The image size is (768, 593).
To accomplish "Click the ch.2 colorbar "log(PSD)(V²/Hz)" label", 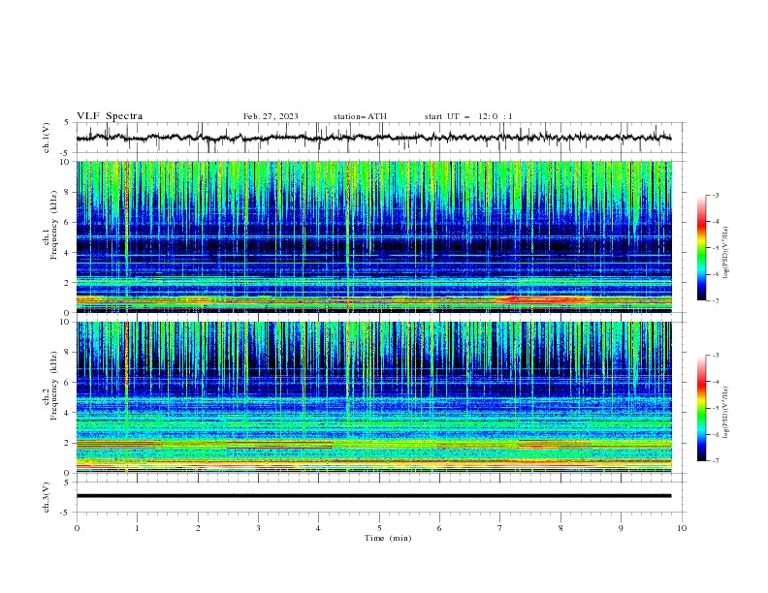I will [725, 413].
